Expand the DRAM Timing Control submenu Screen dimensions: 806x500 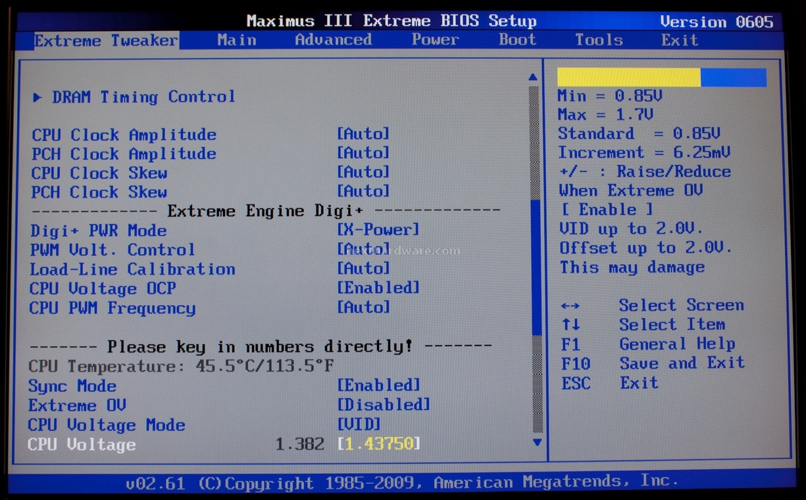[x=143, y=97]
